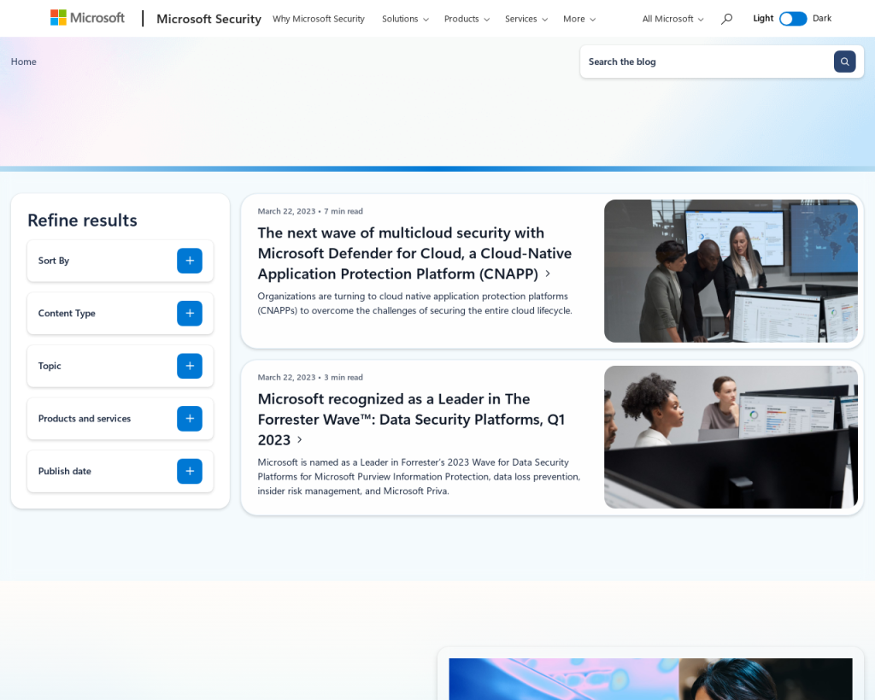Go to Why Microsoft Security
875x700 pixels.
tap(319, 19)
